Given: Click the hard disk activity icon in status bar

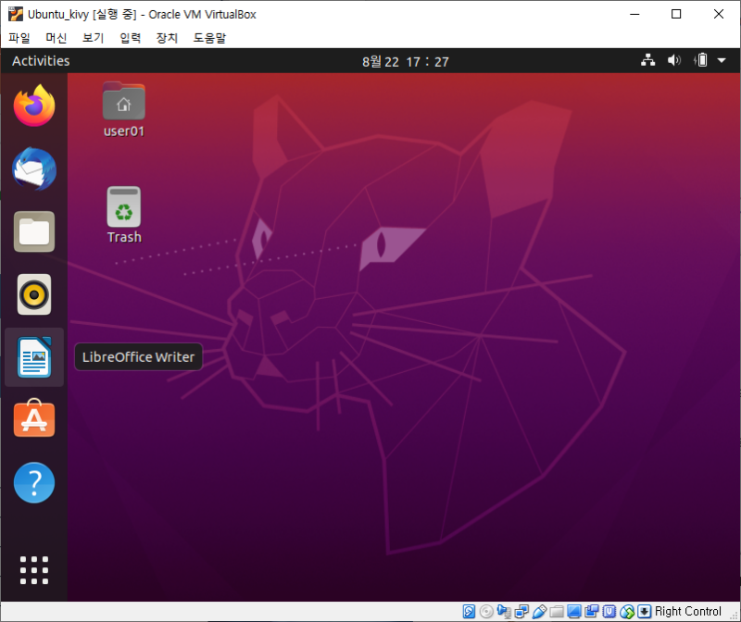Looking at the screenshot, I should pos(471,611).
